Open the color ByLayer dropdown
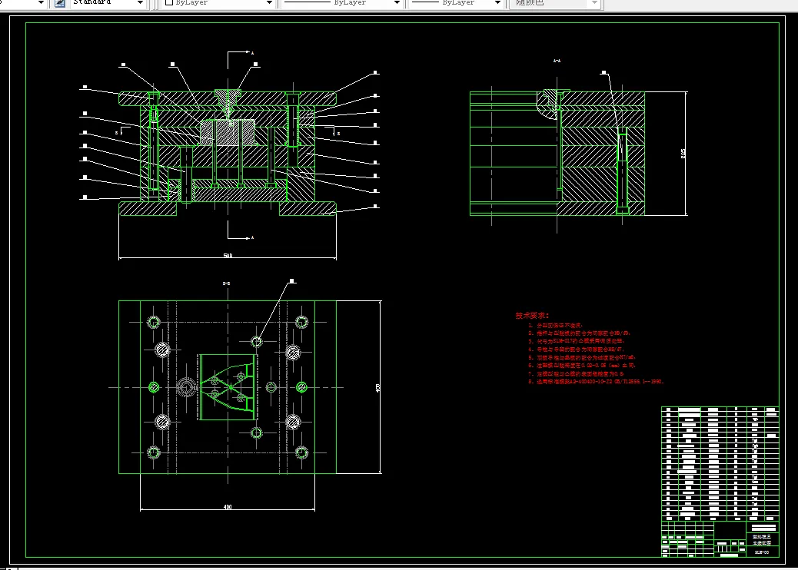798x570 pixels. [x=219, y=3]
